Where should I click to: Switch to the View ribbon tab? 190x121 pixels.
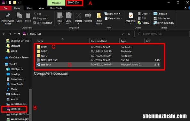41,8
